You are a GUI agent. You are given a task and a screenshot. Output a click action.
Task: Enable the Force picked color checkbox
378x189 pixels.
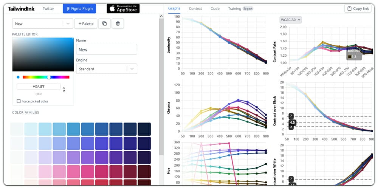tap(19, 101)
